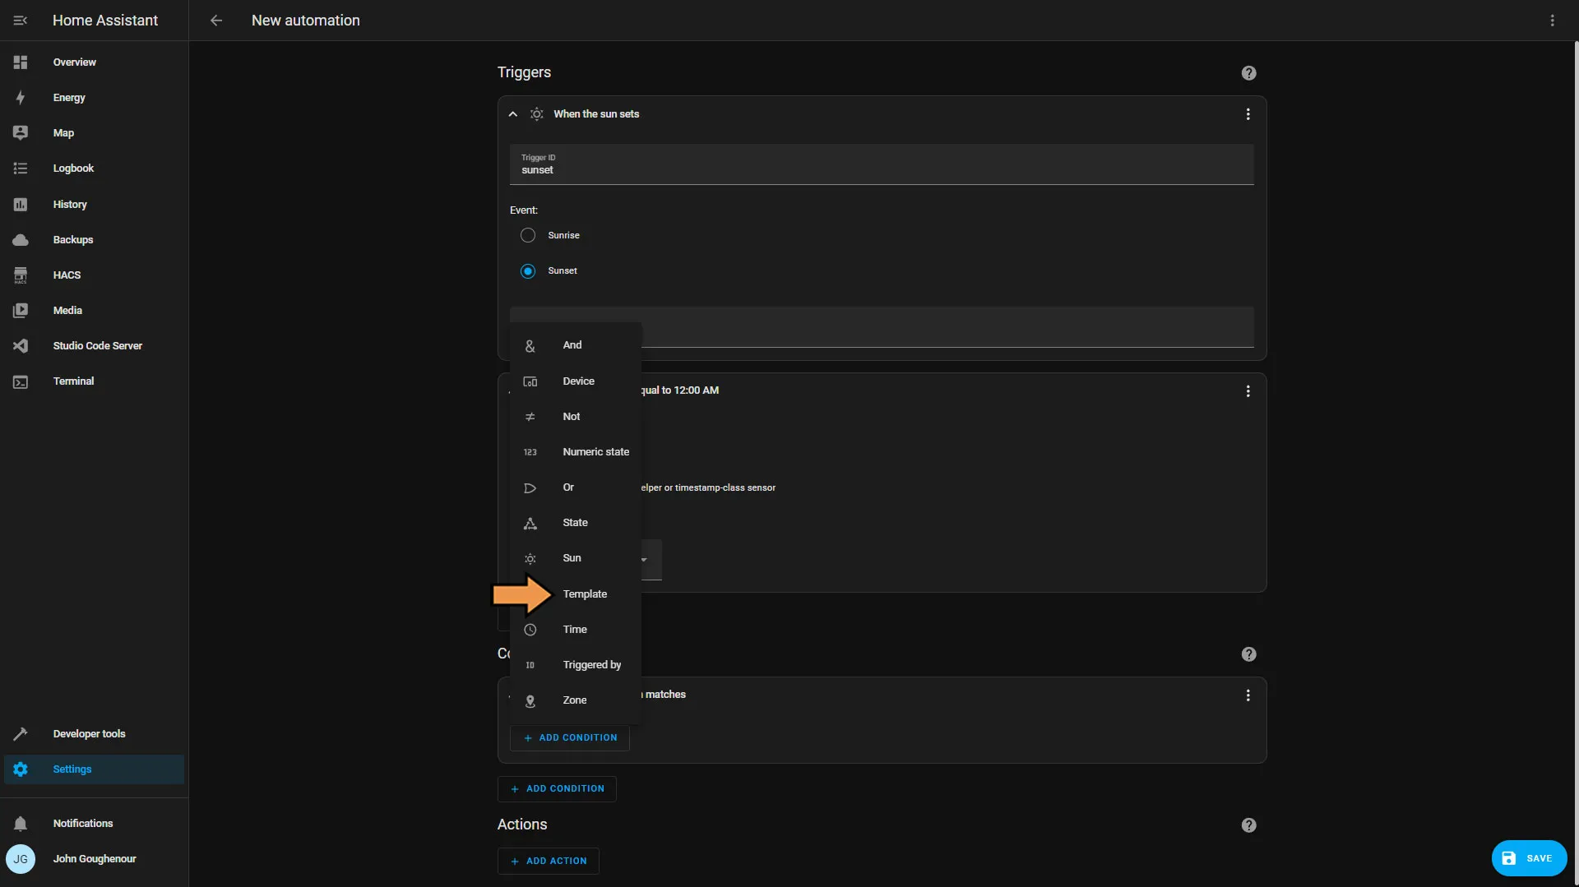Open the sunset trigger's three-dot menu
1579x887 pixels.
click(1248, 114)
